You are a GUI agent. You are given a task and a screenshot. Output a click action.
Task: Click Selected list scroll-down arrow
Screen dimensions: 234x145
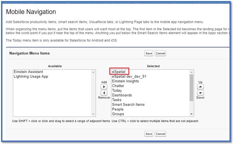tap(191, 114)
